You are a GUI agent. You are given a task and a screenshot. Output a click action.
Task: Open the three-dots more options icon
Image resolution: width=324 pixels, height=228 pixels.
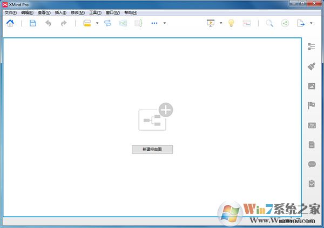154,23
